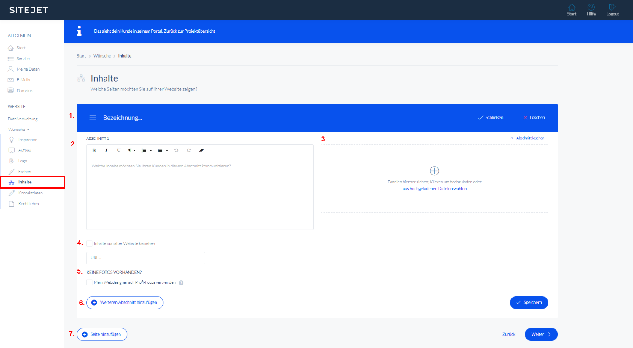
Task: Enable 'Inhalte von alter Website beziehen' checkbox
Action: [89, 243]
